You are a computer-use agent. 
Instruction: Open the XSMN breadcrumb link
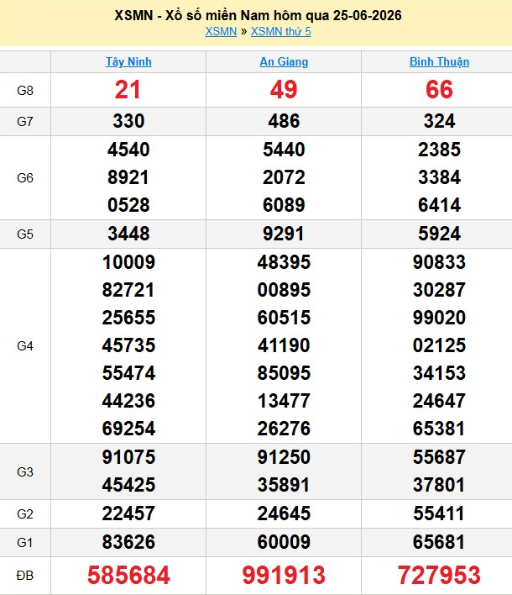221,31
